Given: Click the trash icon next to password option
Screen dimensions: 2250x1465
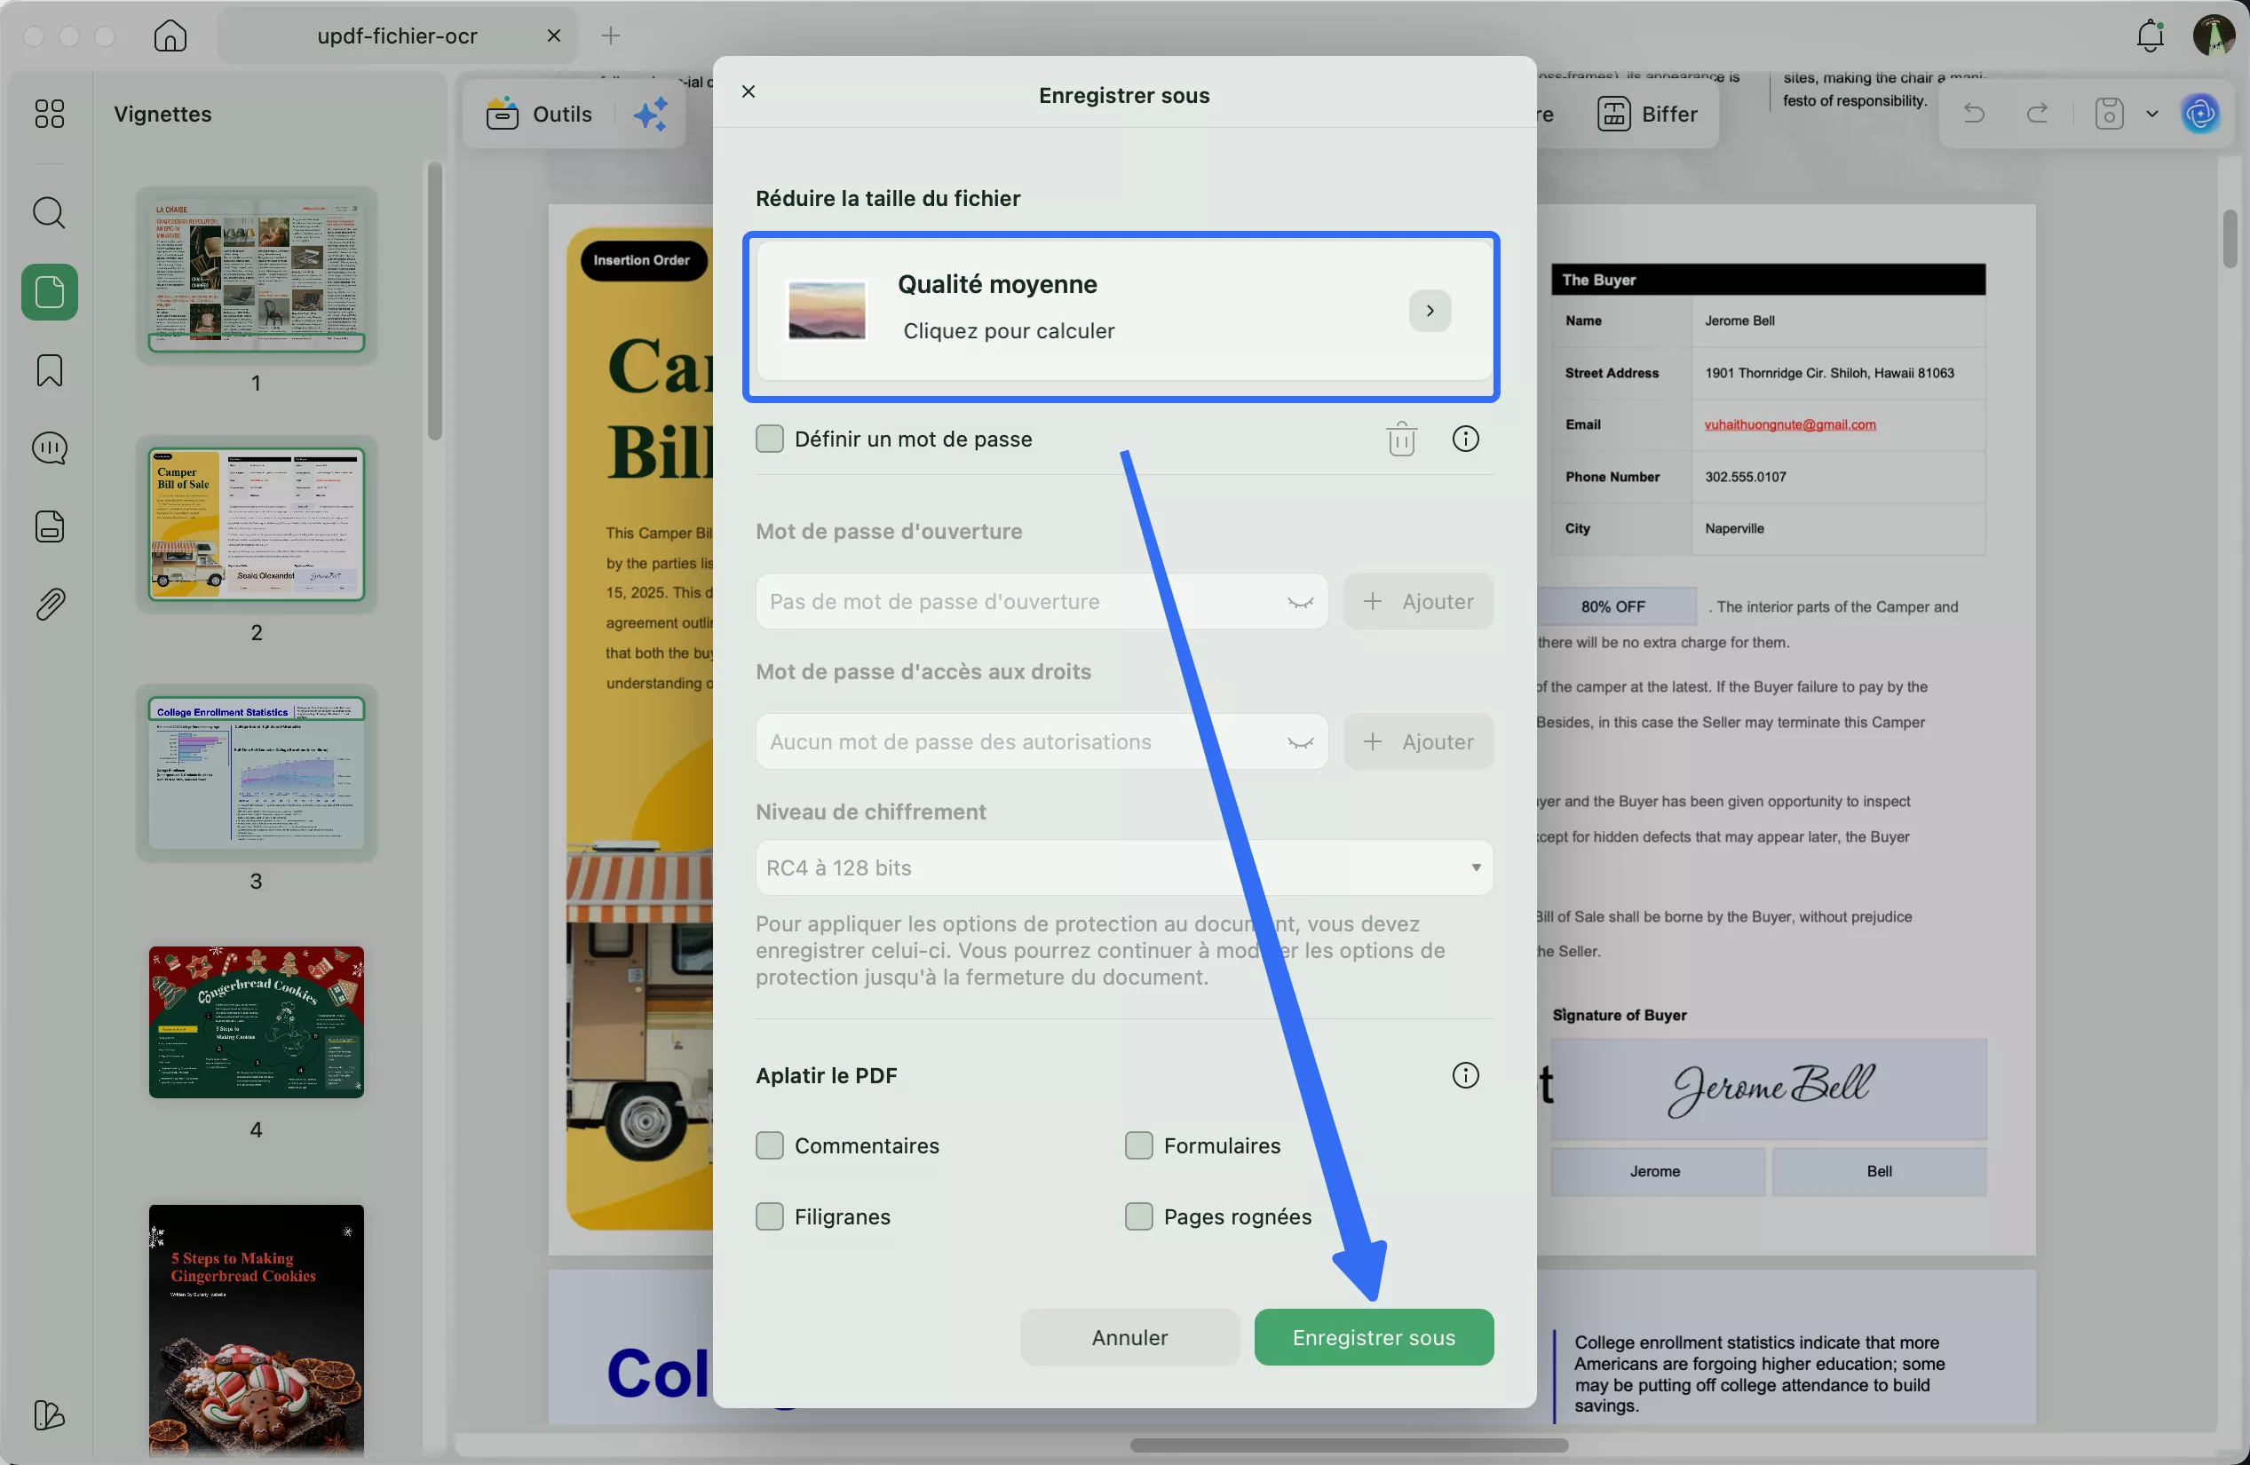Looking at the screenshot, I should pyautogui.click(x=1401, y=438).
